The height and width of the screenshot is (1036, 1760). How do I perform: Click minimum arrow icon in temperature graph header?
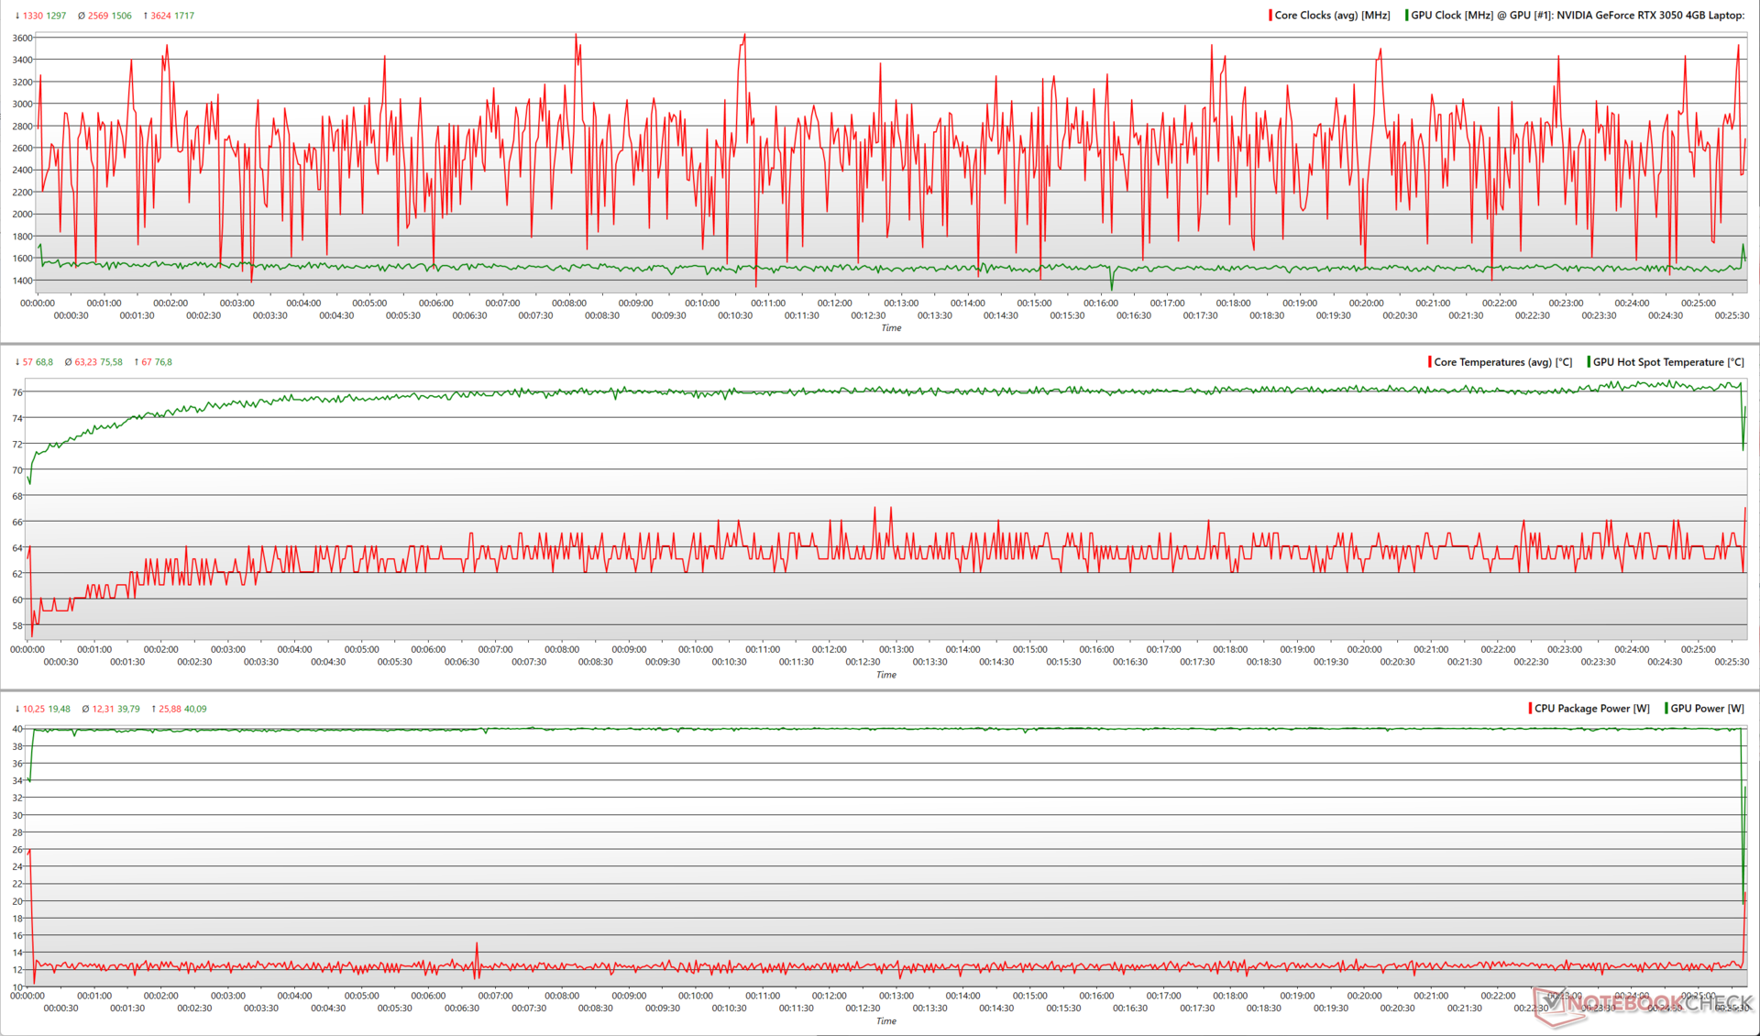(16, 362)
